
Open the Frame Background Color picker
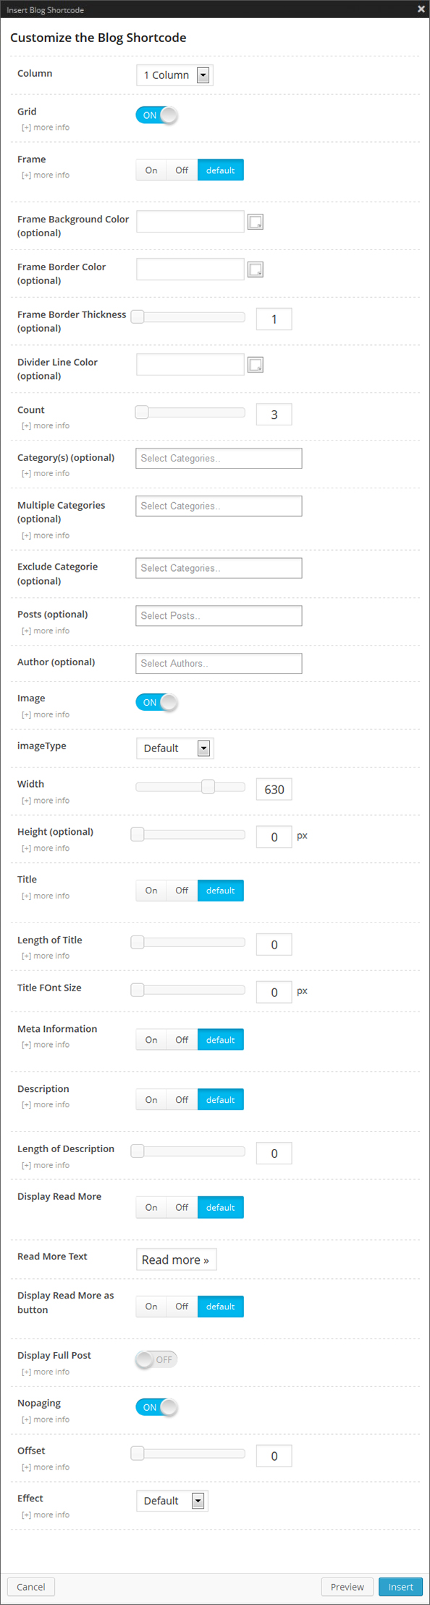[255, 221]
